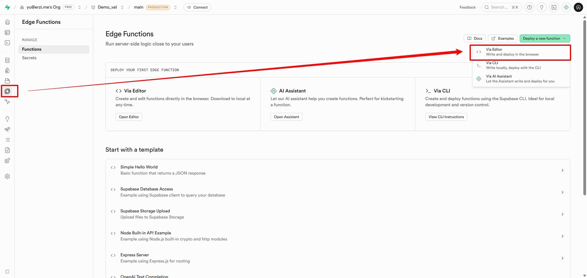Open the Docs button

[x=474, y=38]
